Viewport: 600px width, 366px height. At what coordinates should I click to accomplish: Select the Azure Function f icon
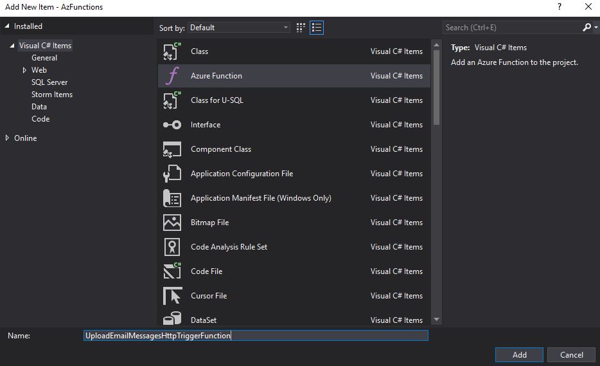[172, 75]
